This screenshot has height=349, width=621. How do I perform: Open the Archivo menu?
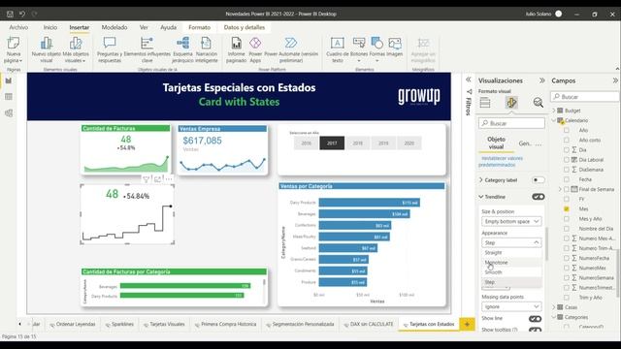(18, 27)
